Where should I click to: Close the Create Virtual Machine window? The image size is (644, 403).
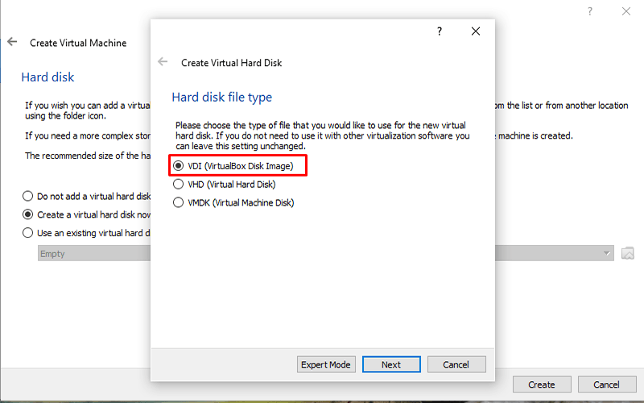click(626, 11)
